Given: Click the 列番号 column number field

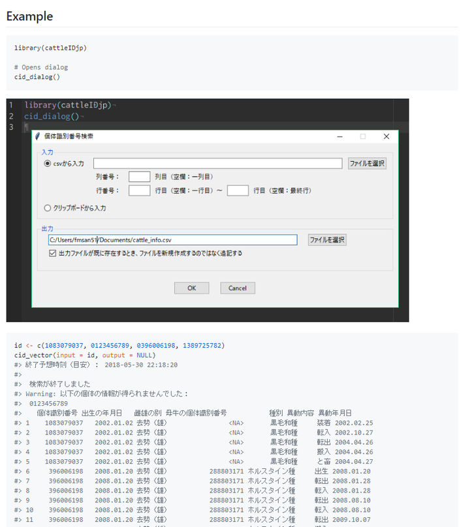Looking at the screenshot, I should point(139,177).
